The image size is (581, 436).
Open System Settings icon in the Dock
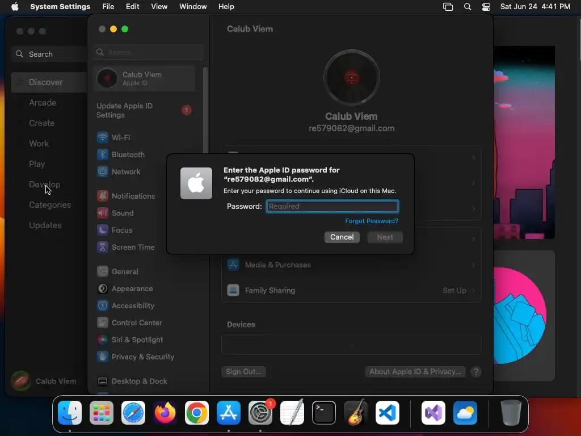coord(260,413)
